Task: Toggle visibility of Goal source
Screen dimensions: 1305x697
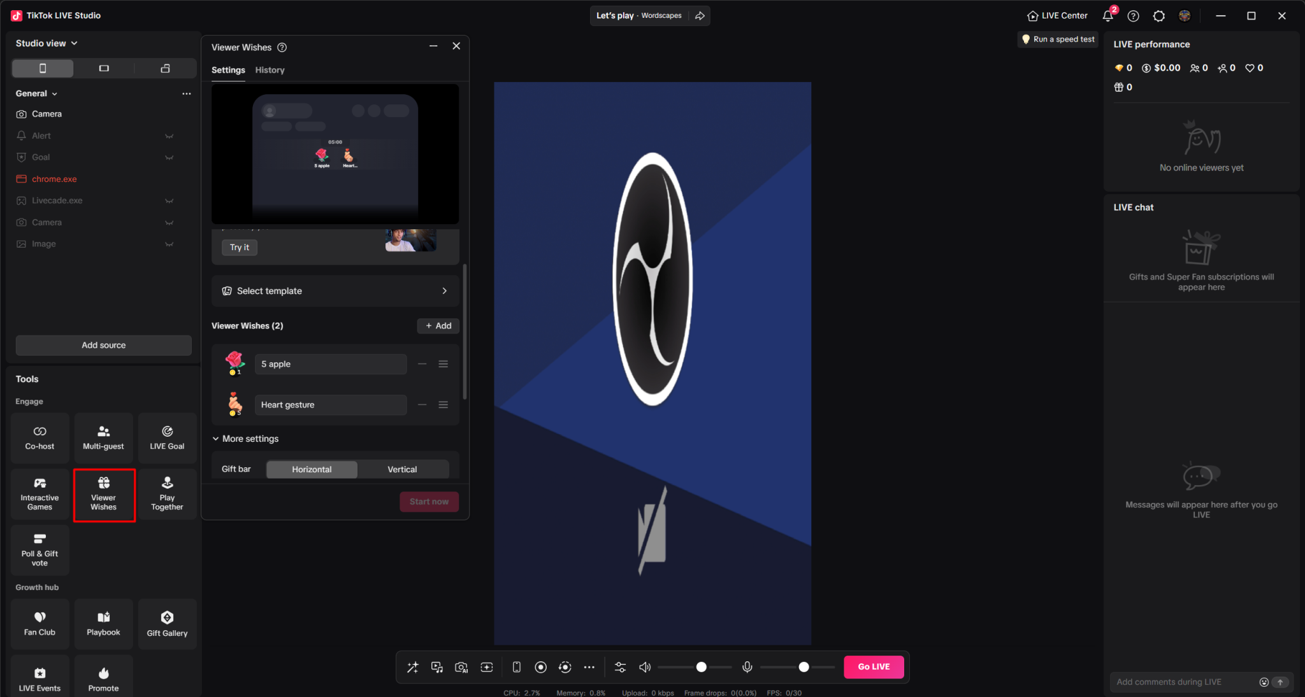Action: tap(169, 157)
